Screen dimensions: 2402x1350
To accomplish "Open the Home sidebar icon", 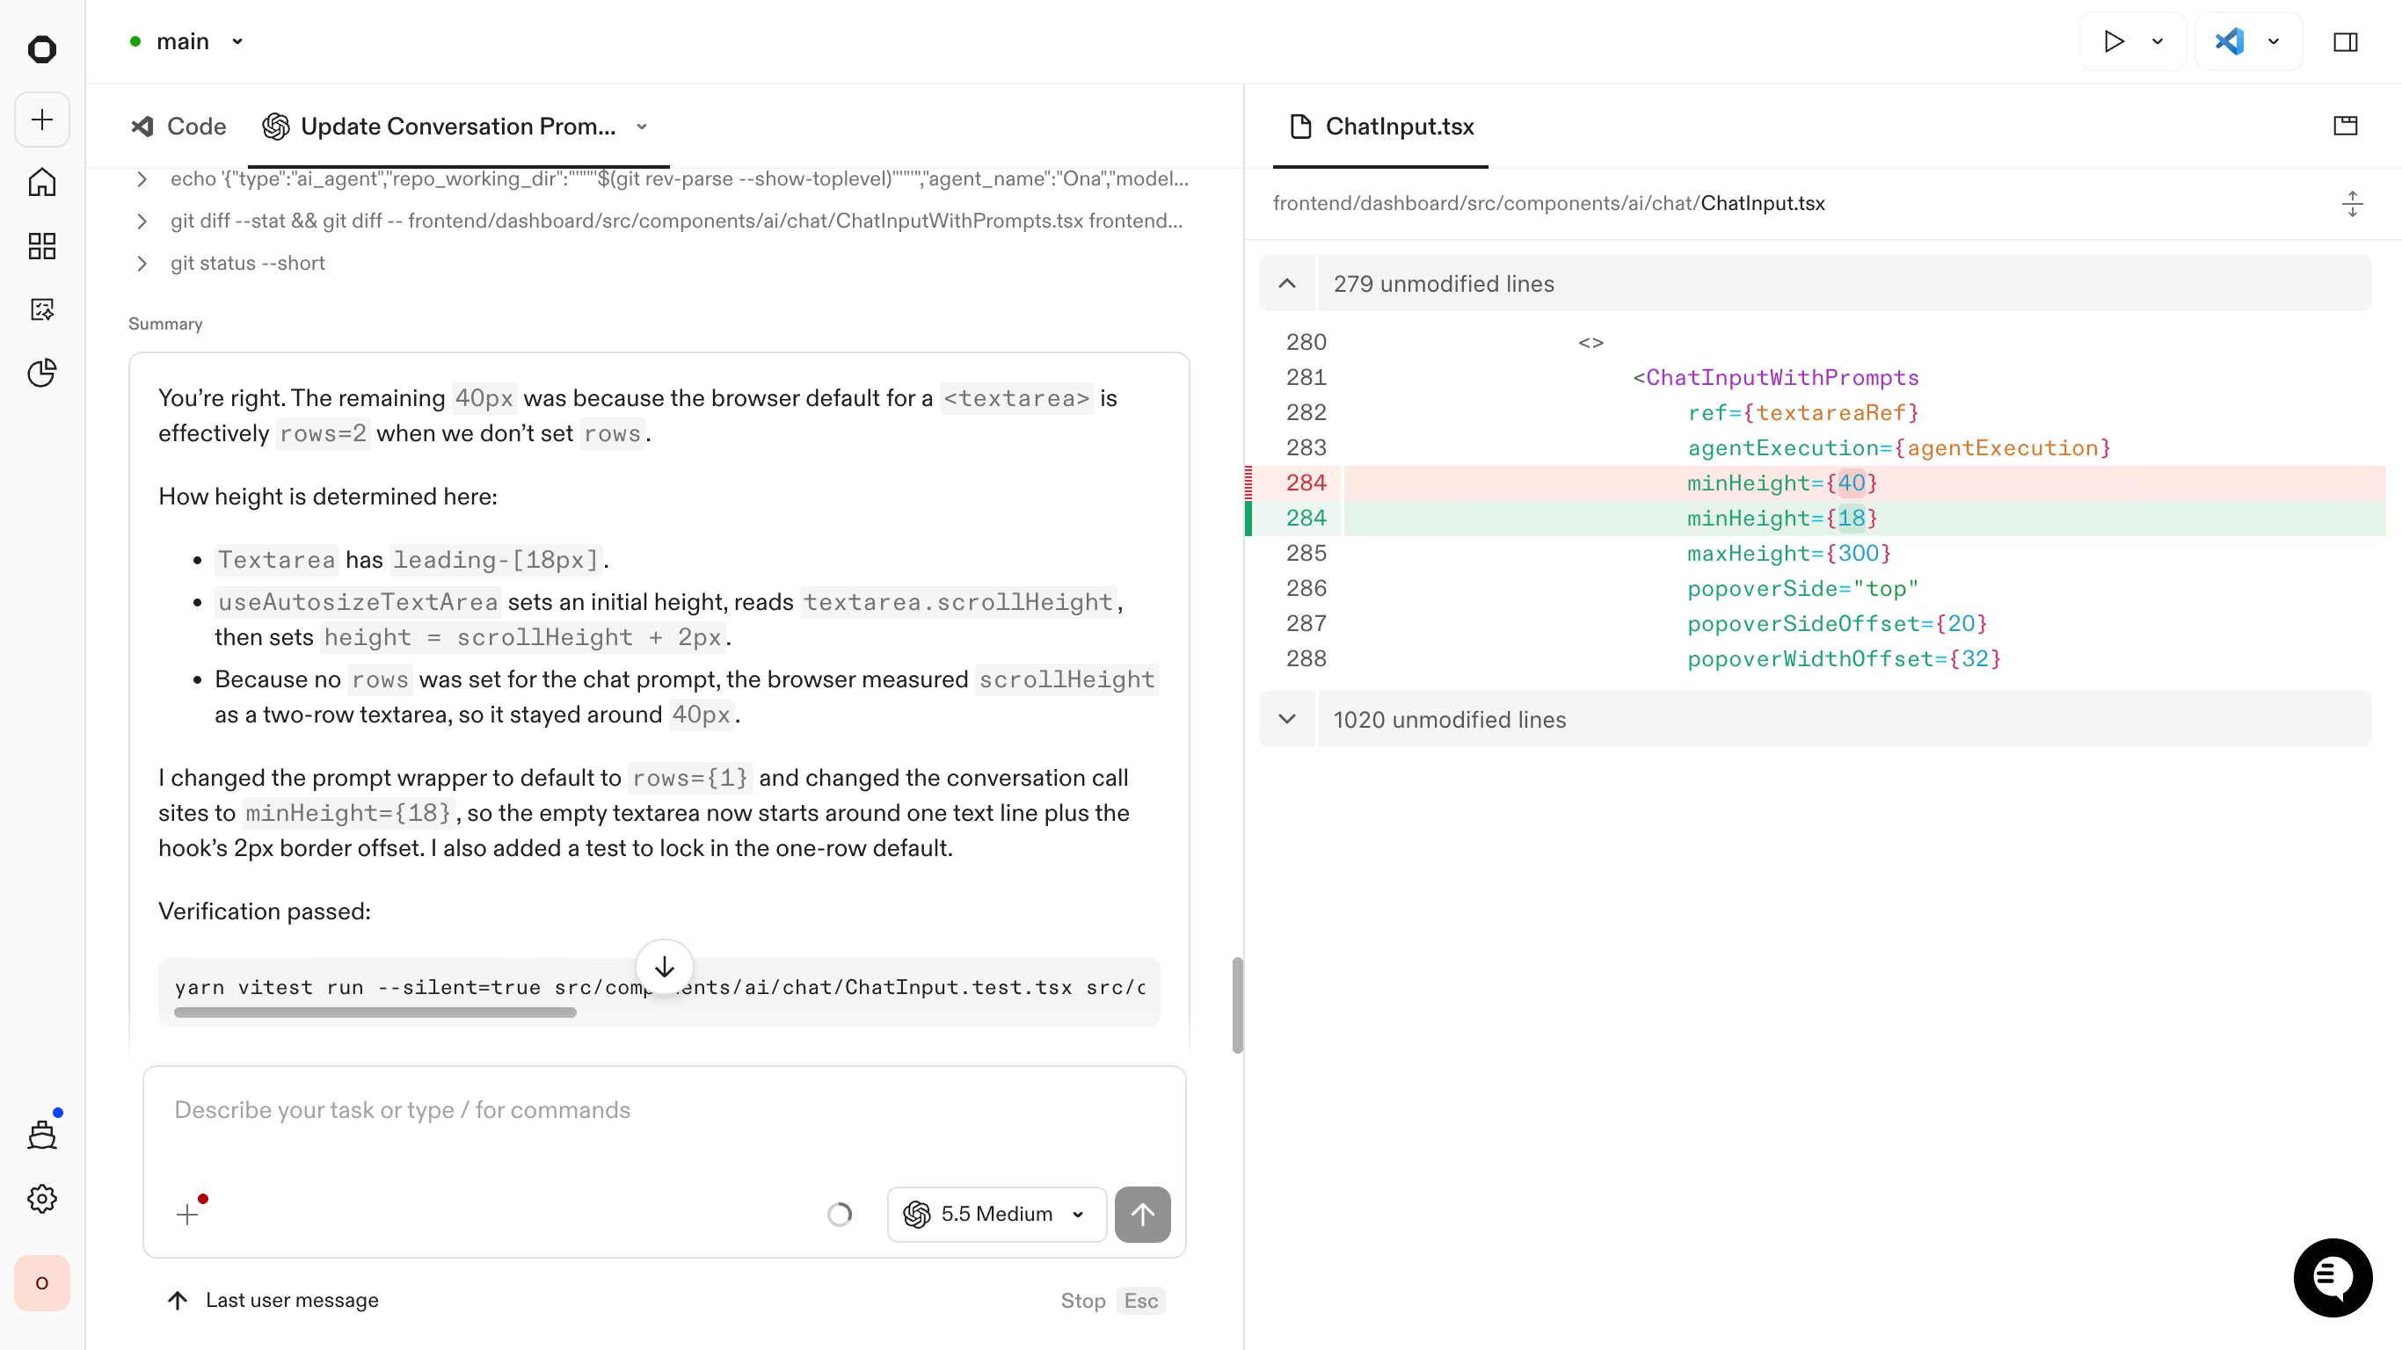I will 42,183.
